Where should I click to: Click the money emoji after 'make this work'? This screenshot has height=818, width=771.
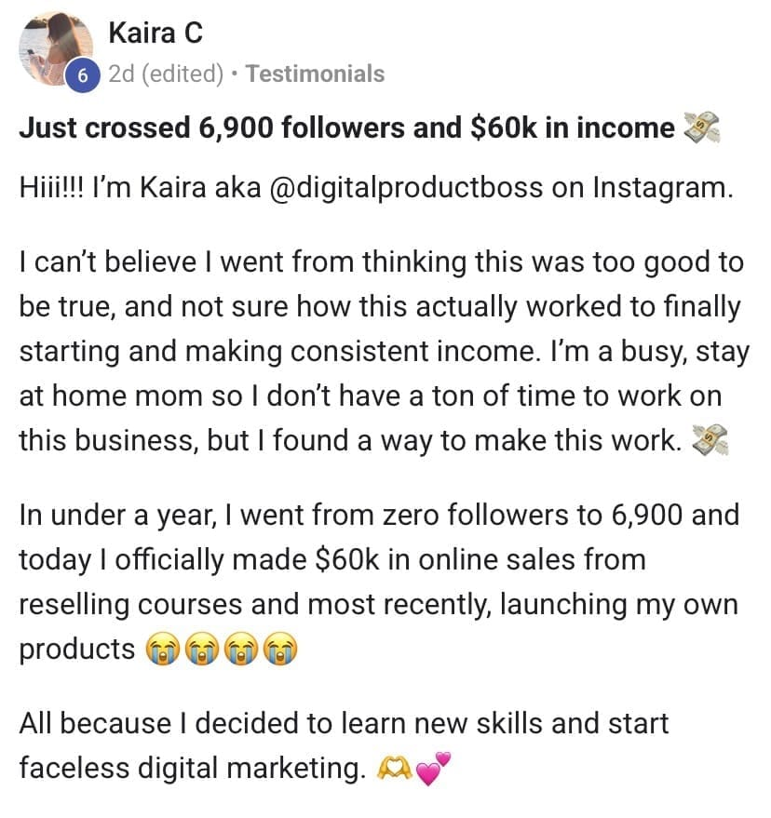tap(710, 440)
